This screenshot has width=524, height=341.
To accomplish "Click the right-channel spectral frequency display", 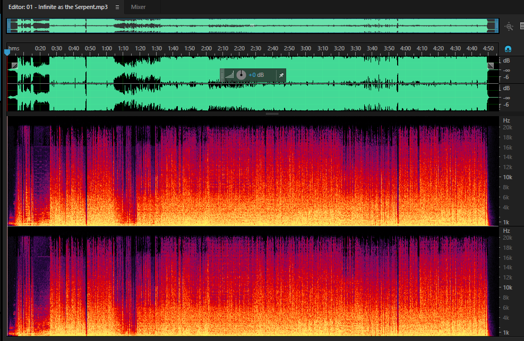I will pos(253,281).
